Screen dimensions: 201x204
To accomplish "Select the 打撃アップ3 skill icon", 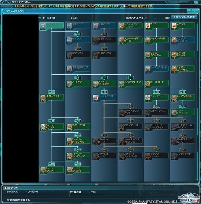I will [x=95, y=55].
